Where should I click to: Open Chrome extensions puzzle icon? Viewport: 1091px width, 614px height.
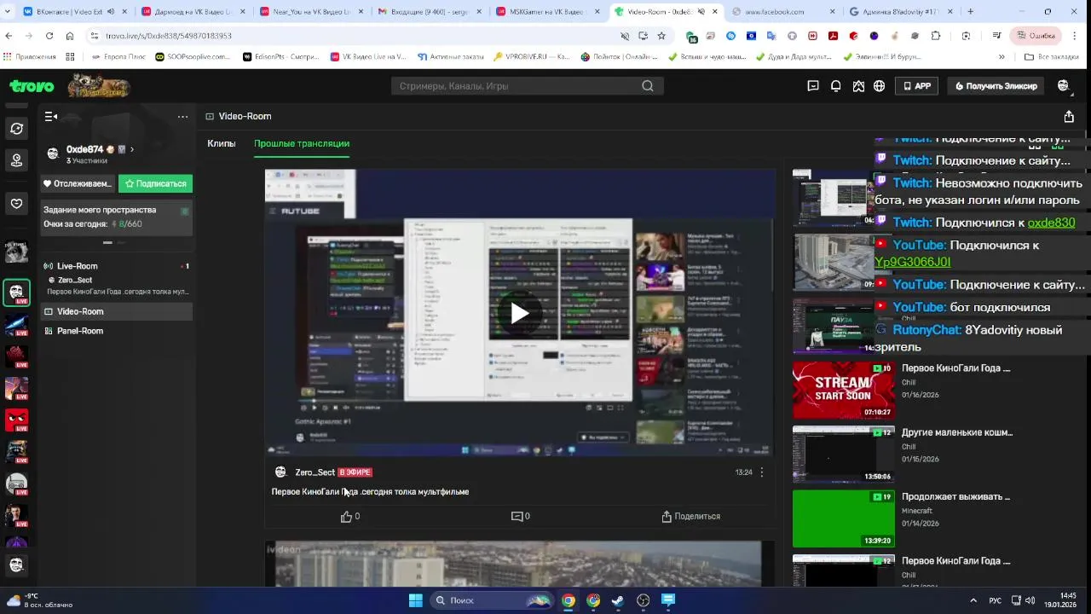[x=936, y=36]
